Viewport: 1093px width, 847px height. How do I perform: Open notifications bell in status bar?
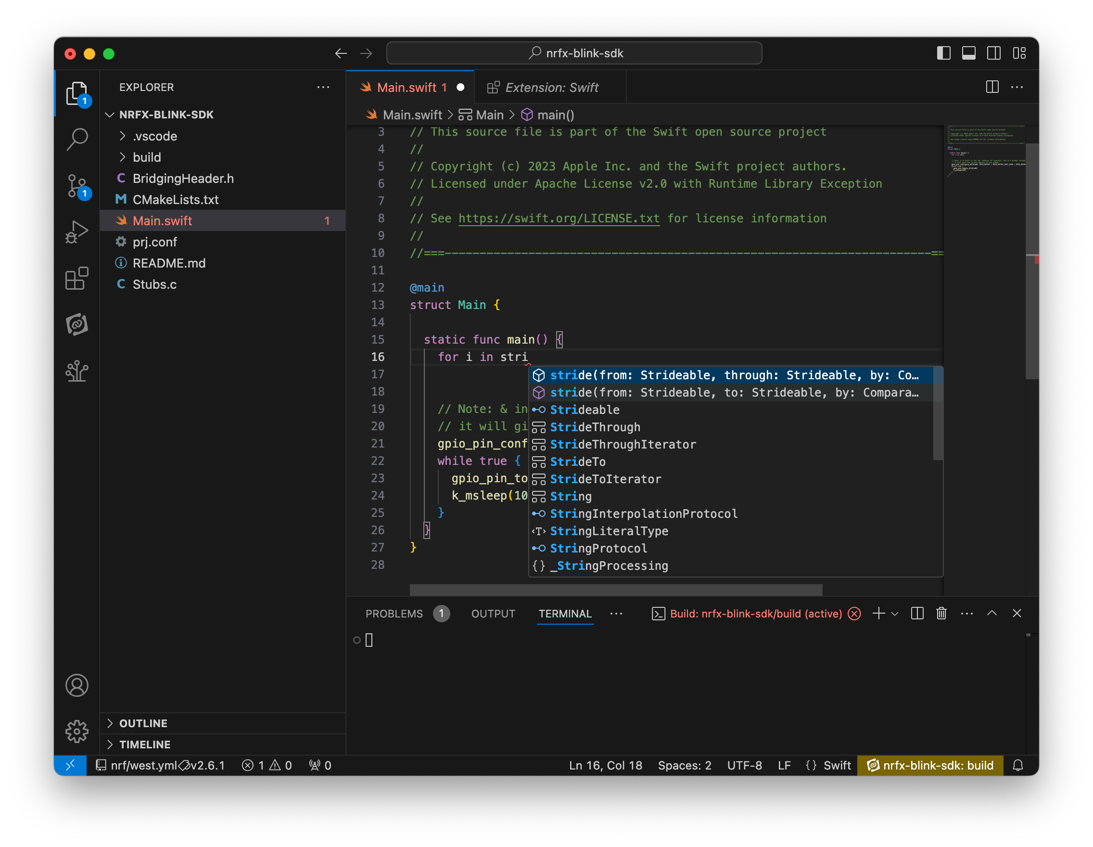(x=1017, y=765)
